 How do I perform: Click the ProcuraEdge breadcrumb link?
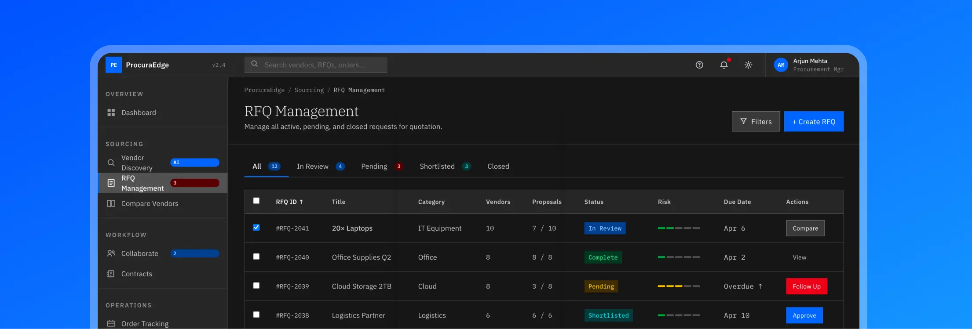click(264, 90)
